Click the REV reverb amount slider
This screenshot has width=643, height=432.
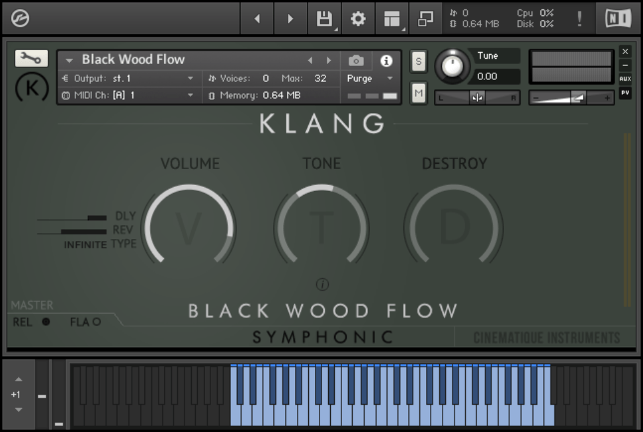click(71, 232)
